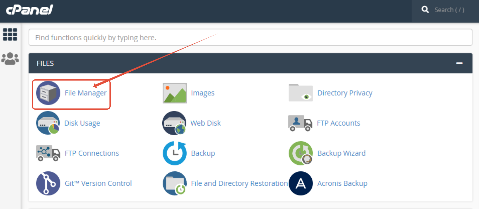Click the Web Disk link
The image size is (479, 209).
[x=206, y=123]
